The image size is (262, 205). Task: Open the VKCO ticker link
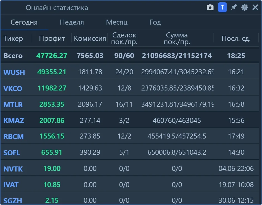click(x=13, y=89)
